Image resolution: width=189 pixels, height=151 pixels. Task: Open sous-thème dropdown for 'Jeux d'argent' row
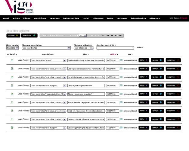click(x=48, y=128)
